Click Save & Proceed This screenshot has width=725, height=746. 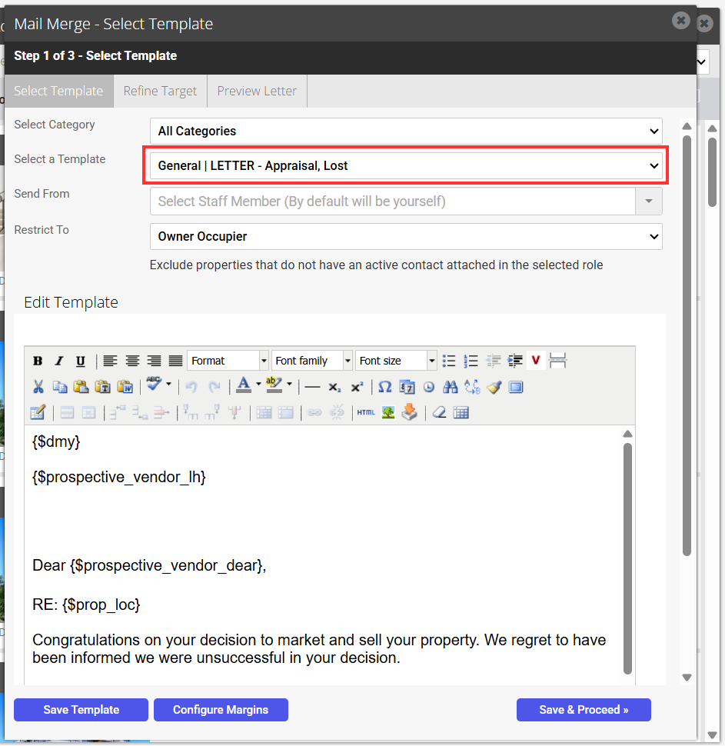click(x=584, y=710)
